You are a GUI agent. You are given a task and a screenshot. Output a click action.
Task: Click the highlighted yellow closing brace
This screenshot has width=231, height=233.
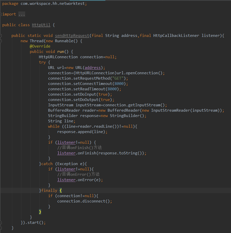click(x=40, y=212)
